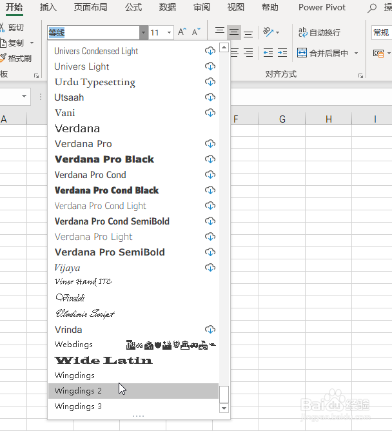The image size is (392, 431).
Task: Switch to the 开始 tab
Action: point(14,8)
